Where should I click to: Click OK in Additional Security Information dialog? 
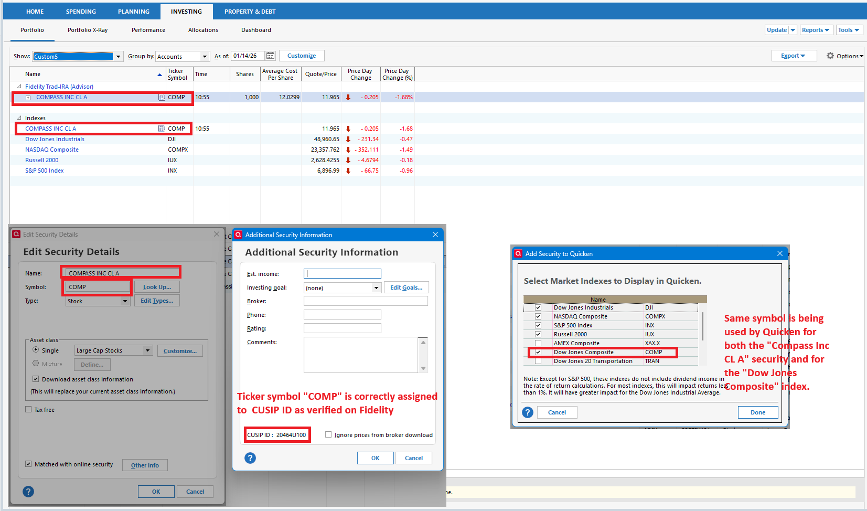click(376, 458)
